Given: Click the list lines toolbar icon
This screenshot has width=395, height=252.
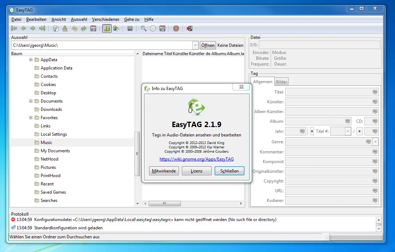Looking at the screenshot, I should tap(130, 28).
